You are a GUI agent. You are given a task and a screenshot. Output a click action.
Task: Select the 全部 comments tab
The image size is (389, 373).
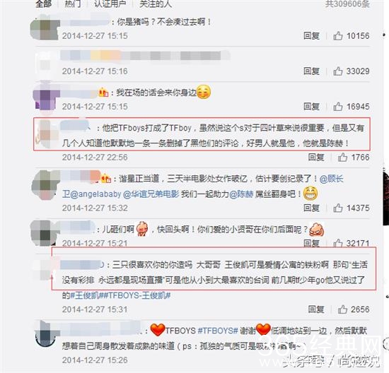(x=43, y=4)
